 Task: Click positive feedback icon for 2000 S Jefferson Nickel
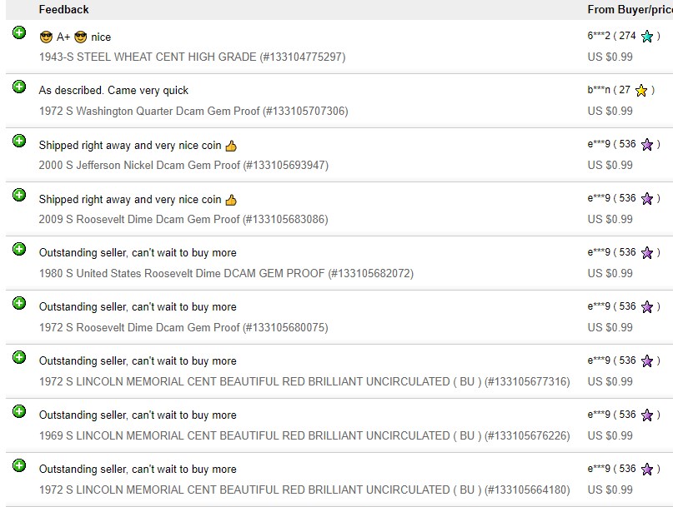tap(19, 141)
